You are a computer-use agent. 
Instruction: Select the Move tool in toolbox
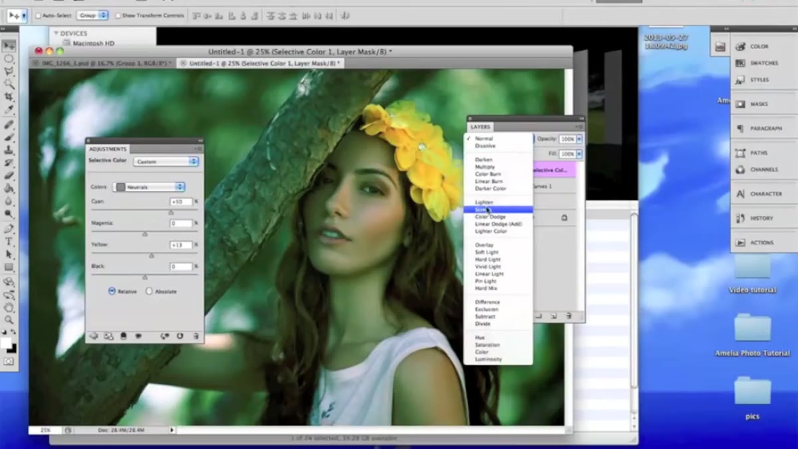tap(9, 45)
